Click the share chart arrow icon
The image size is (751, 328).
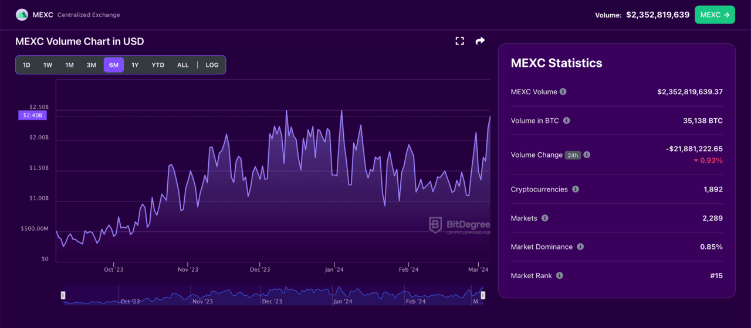pos(480,41)
